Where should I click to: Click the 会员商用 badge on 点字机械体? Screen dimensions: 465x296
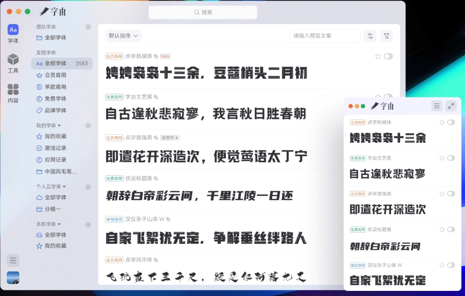point(114,56)
